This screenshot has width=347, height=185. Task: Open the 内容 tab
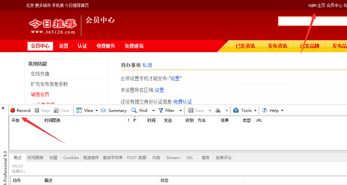pyautogui.click(x=156, y=157)
